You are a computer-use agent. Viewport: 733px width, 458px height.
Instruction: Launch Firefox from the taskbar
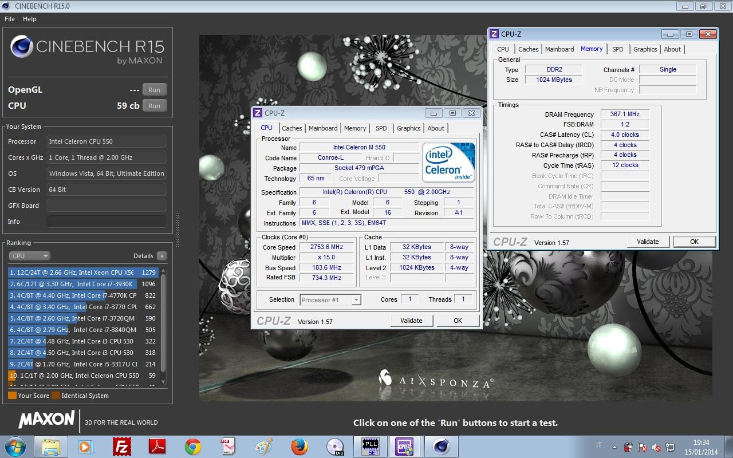pyautogui.click(x=299, y=447)
